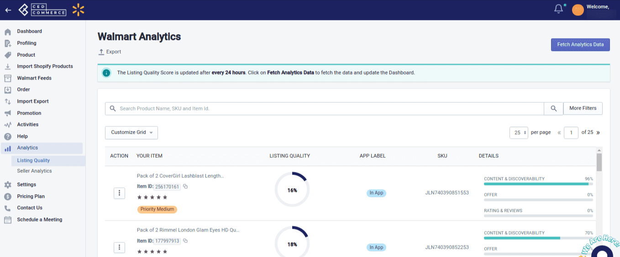Click the Dashboard home icon in sidebar
Image resolution: width=620 pixels, height=257 pixels.
[x=8, y=31]
